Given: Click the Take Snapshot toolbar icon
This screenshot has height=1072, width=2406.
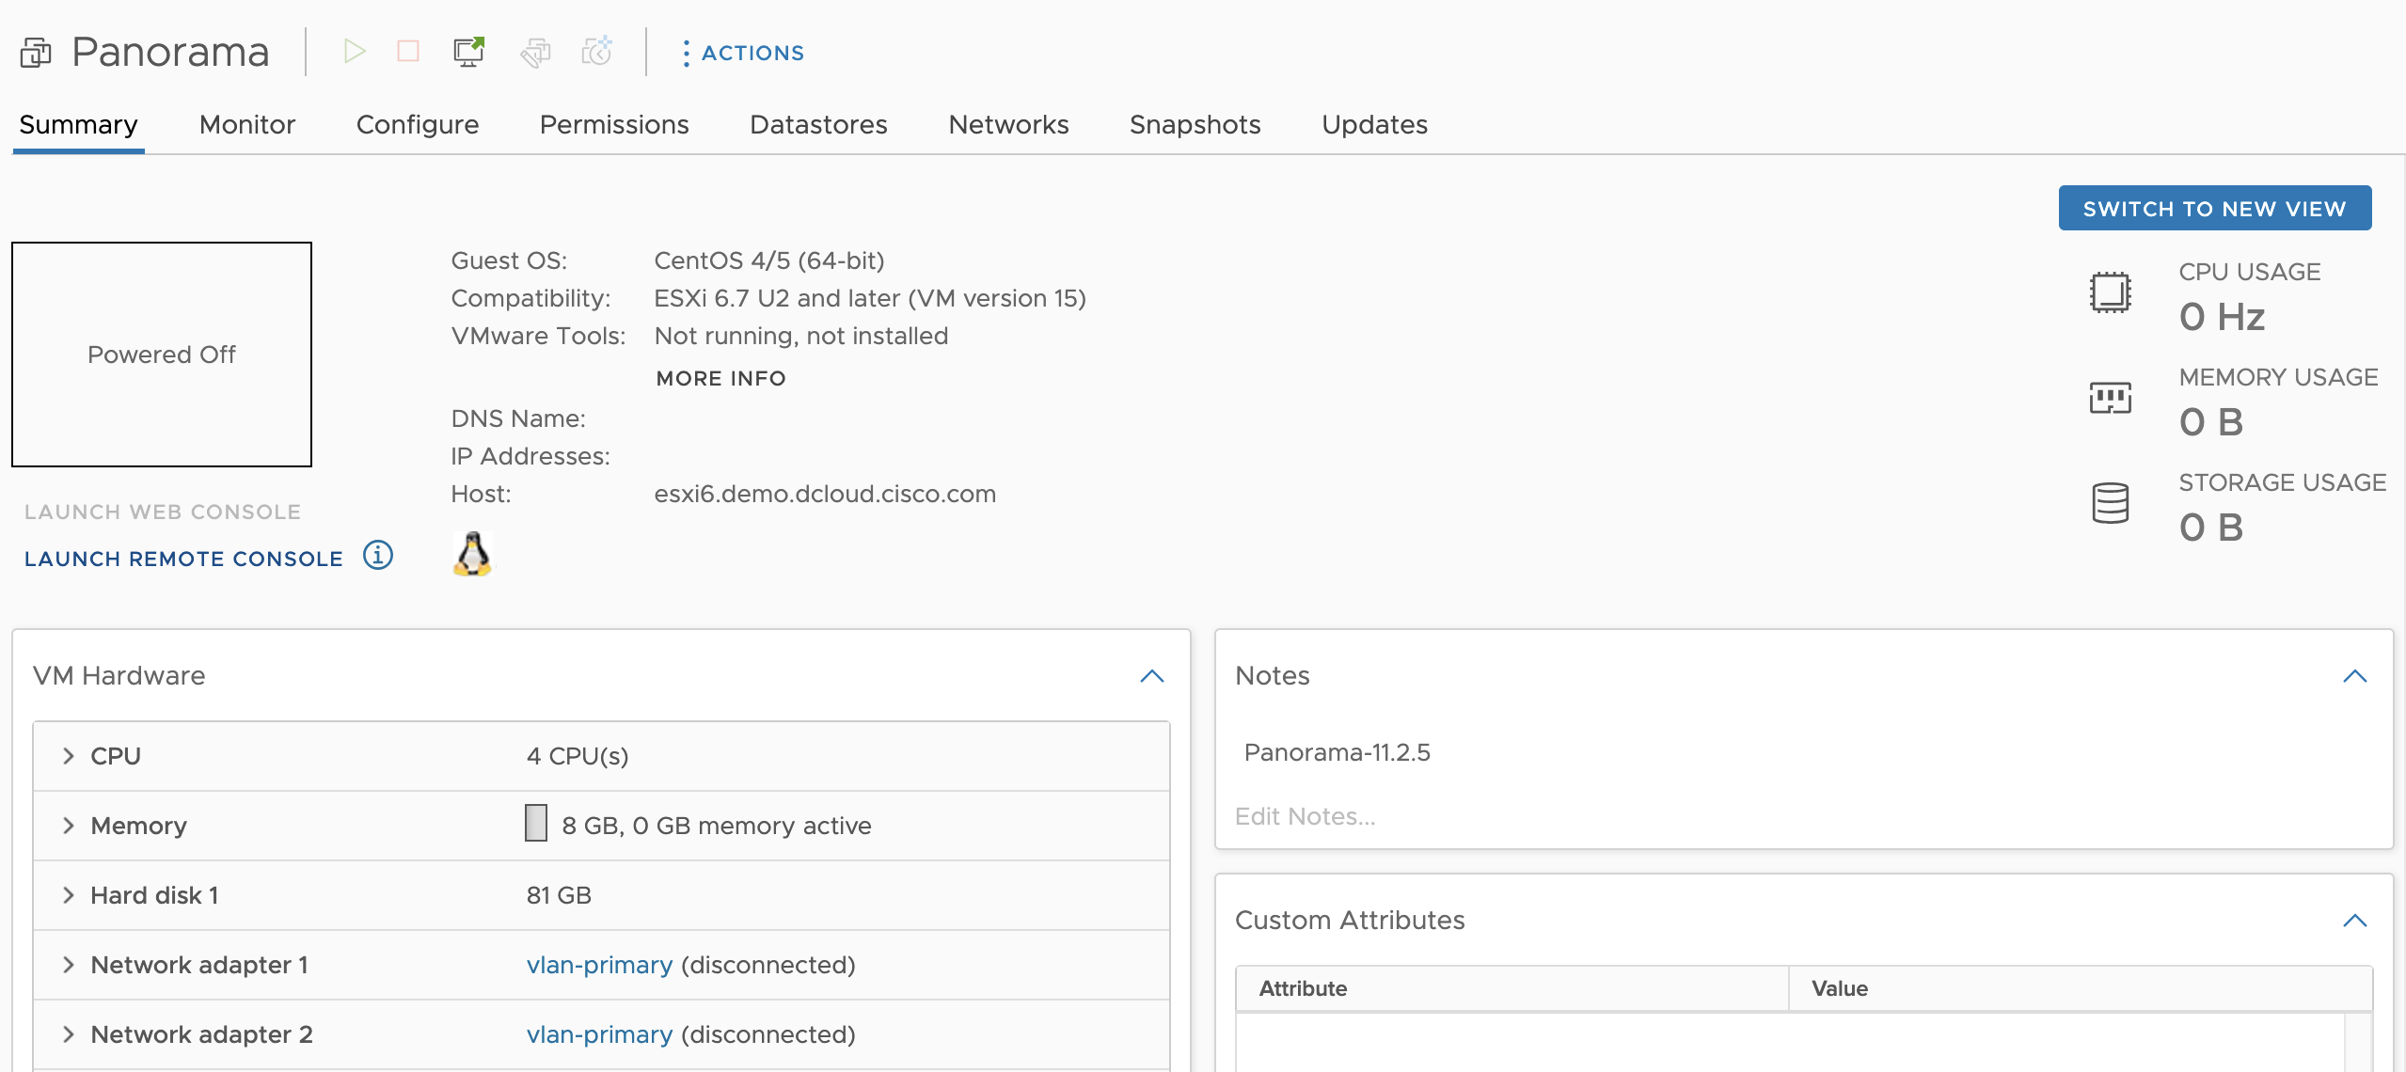Looking at the screenshot, I should [597, 51].
